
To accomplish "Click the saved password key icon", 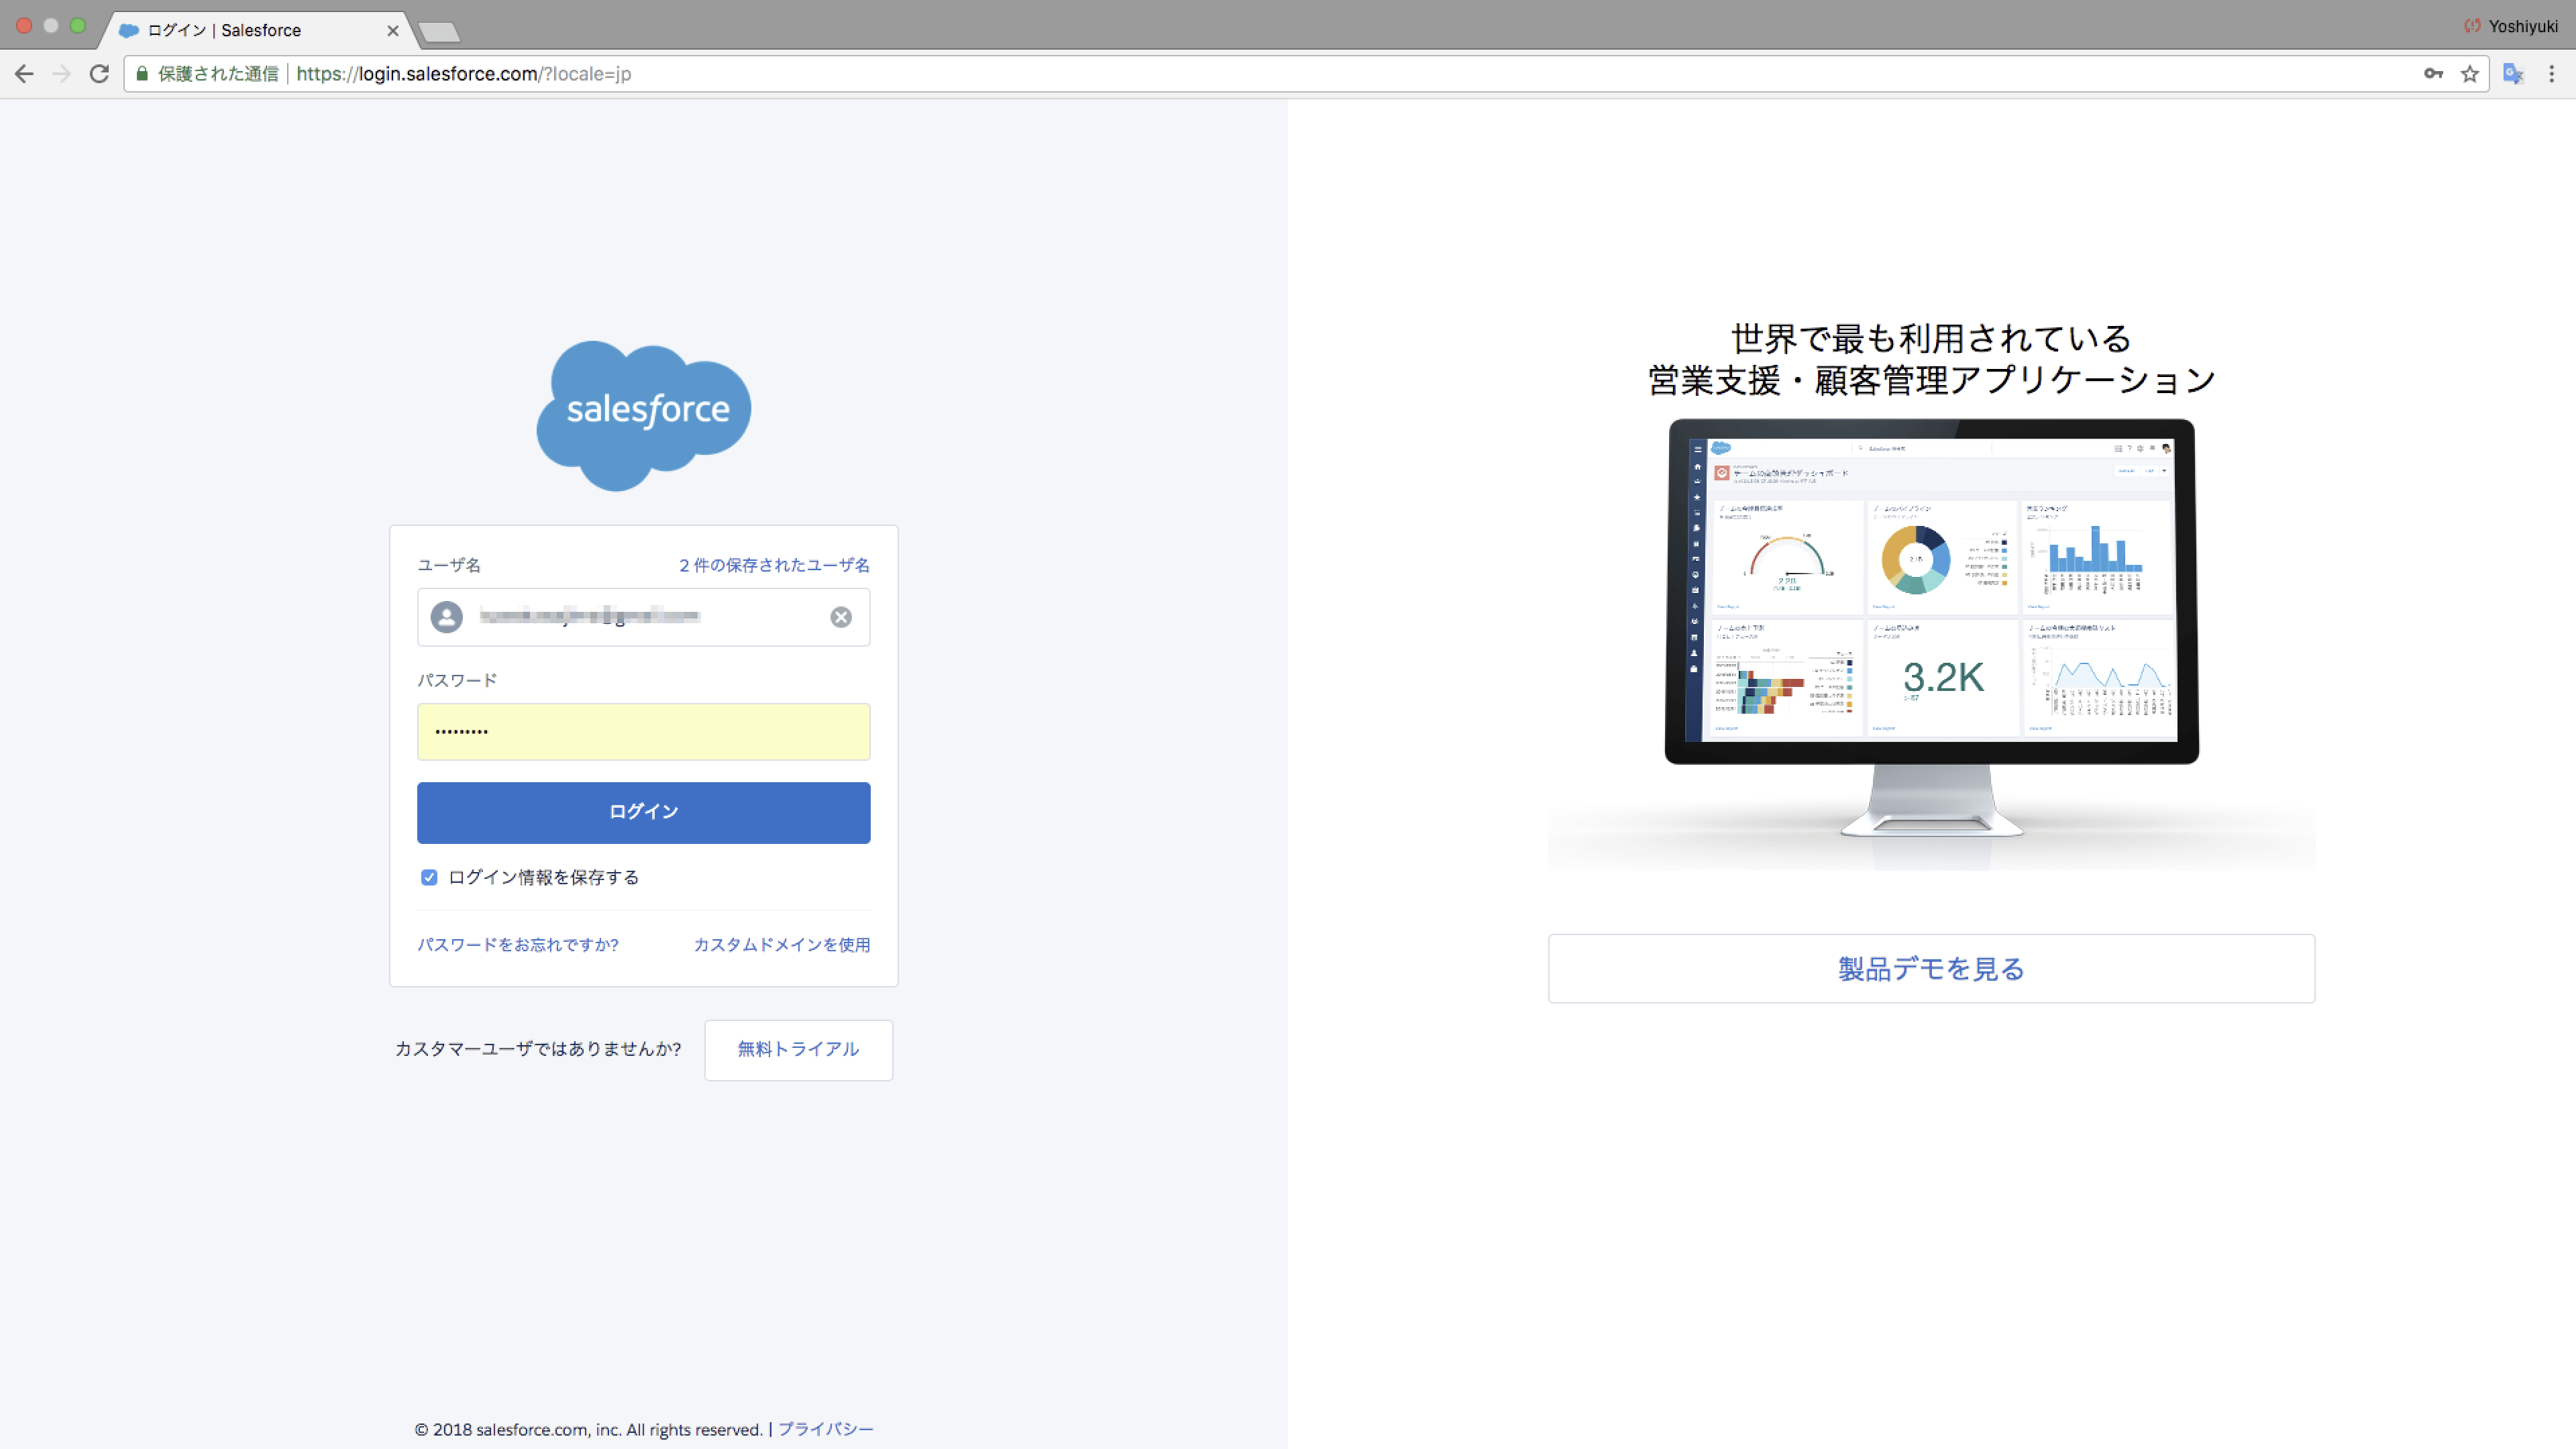I will 2433,74.
